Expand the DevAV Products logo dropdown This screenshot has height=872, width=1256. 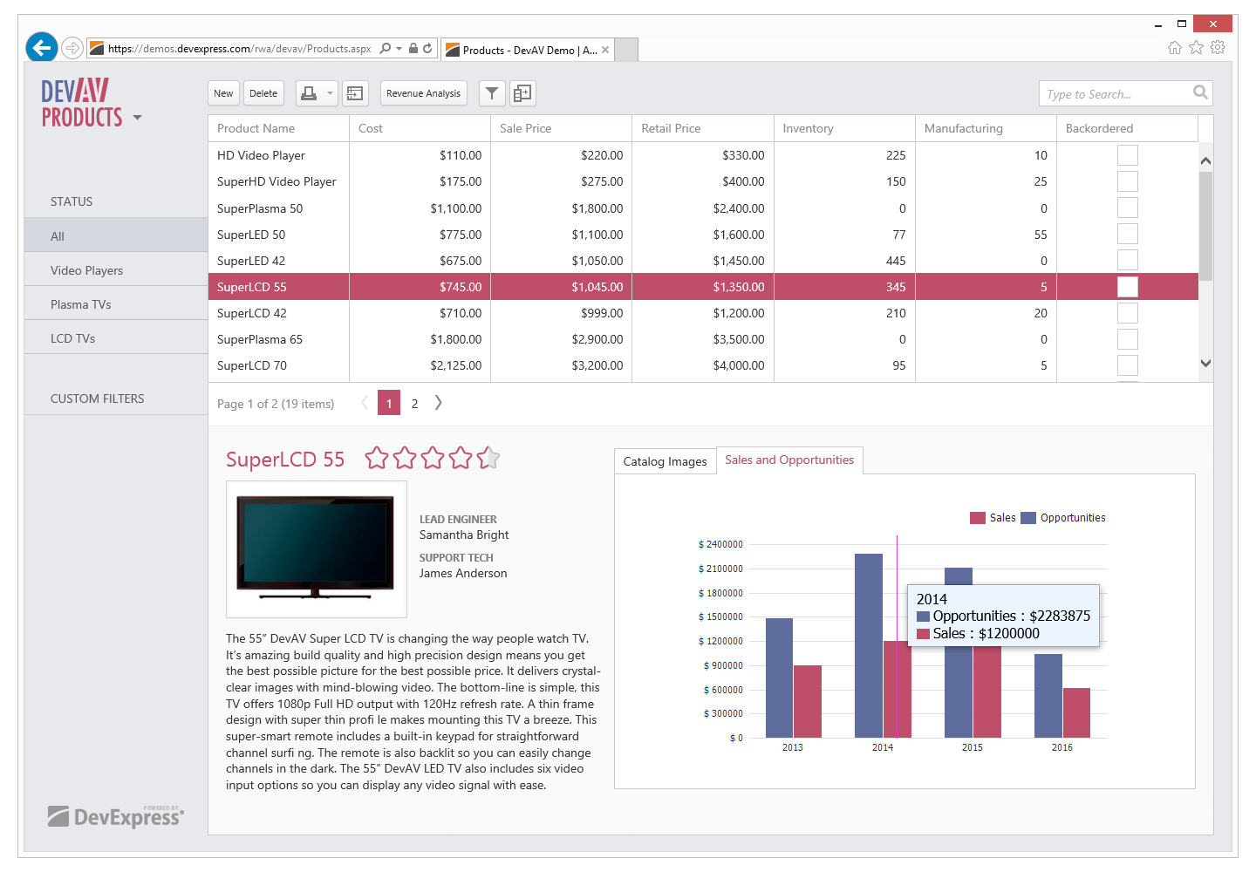pyautogui.click(x=137, y=117)
